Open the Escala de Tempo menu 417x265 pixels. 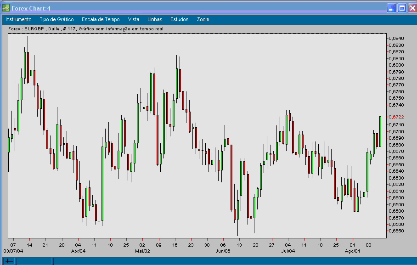click(101, 19)
